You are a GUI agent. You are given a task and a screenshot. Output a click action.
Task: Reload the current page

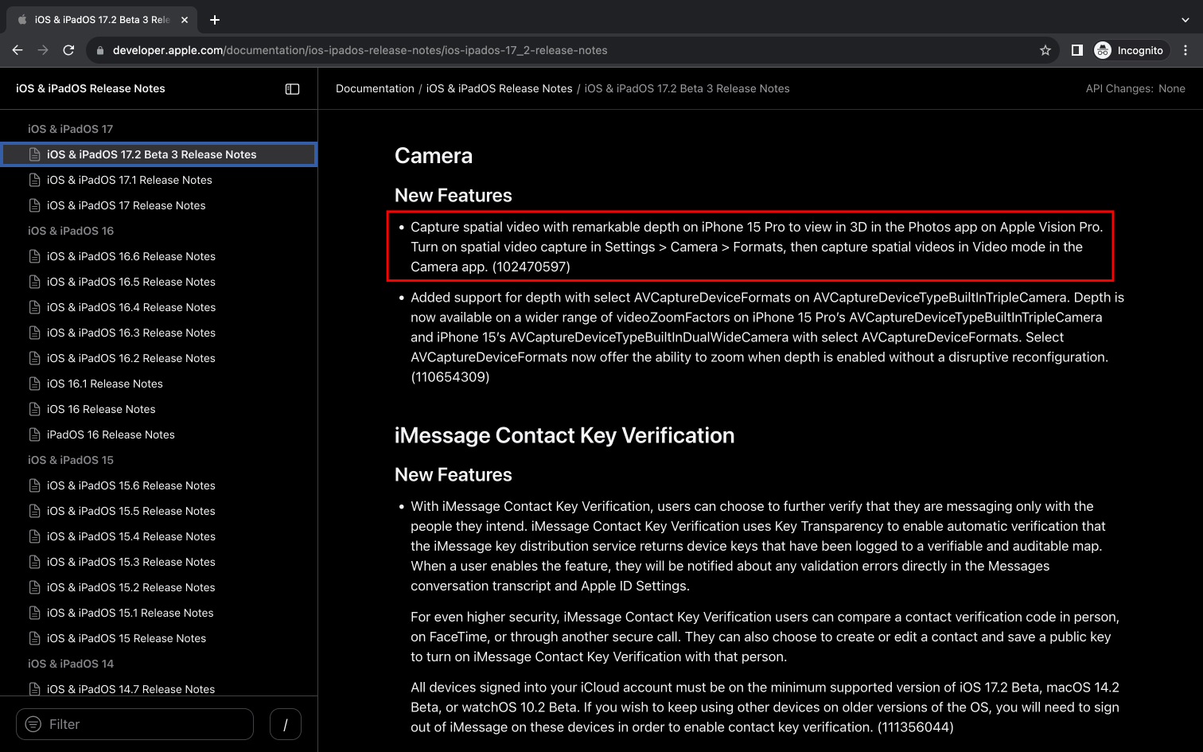(x=68, y=50)
